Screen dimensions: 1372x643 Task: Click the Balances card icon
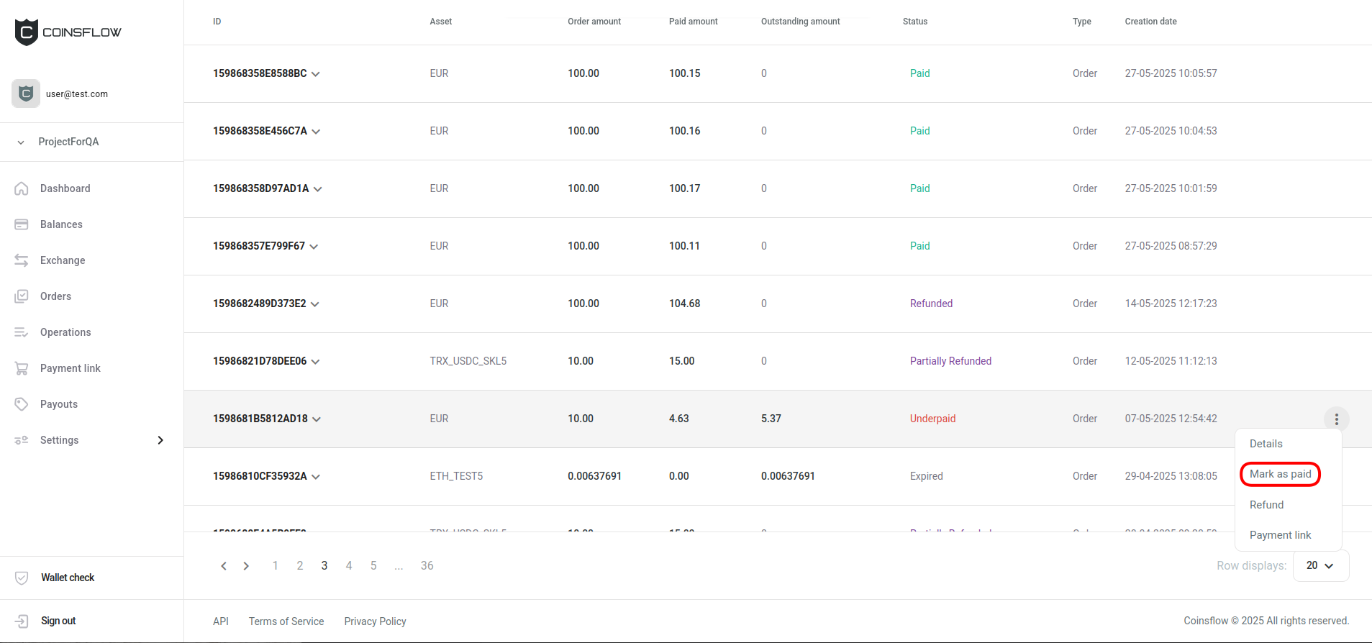[22, 224]
